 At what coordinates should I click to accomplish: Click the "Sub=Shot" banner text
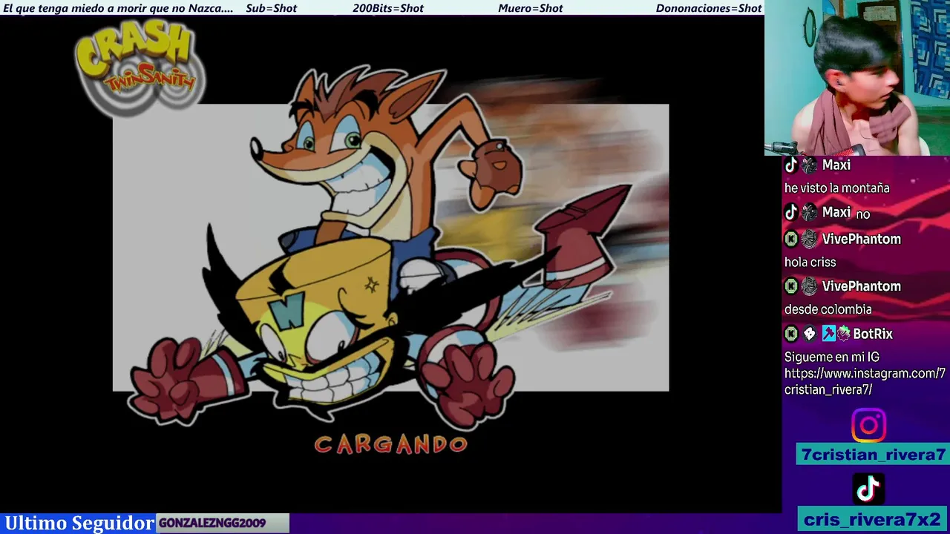tap(272, 8)
